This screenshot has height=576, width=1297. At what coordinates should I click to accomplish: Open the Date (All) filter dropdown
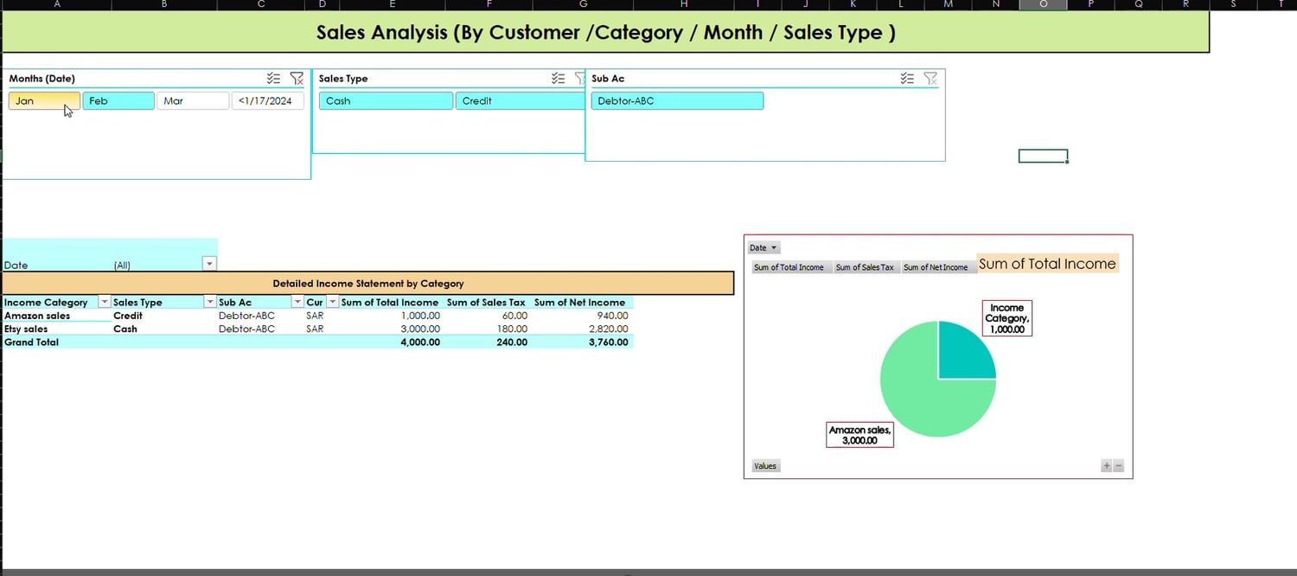pos(209,265)
